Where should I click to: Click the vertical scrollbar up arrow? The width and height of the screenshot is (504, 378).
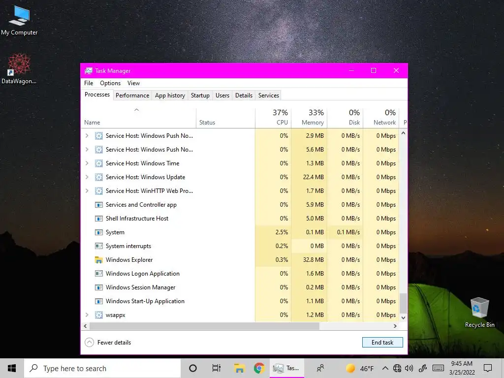click(404, 133)
